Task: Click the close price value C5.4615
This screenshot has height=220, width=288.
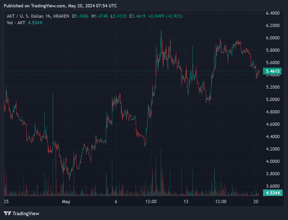Action: 137,16
